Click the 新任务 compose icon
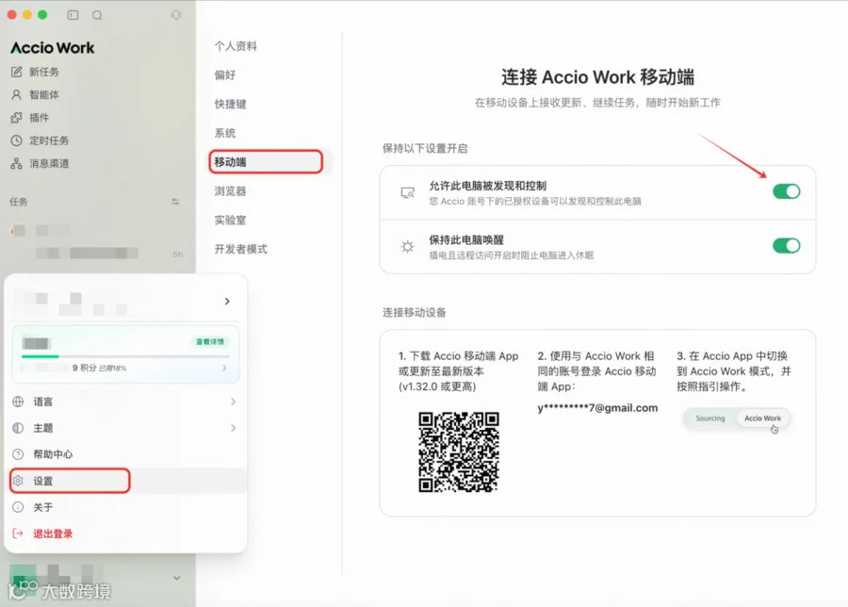Viewport: 848px width, 607px height. coord(17,72)
